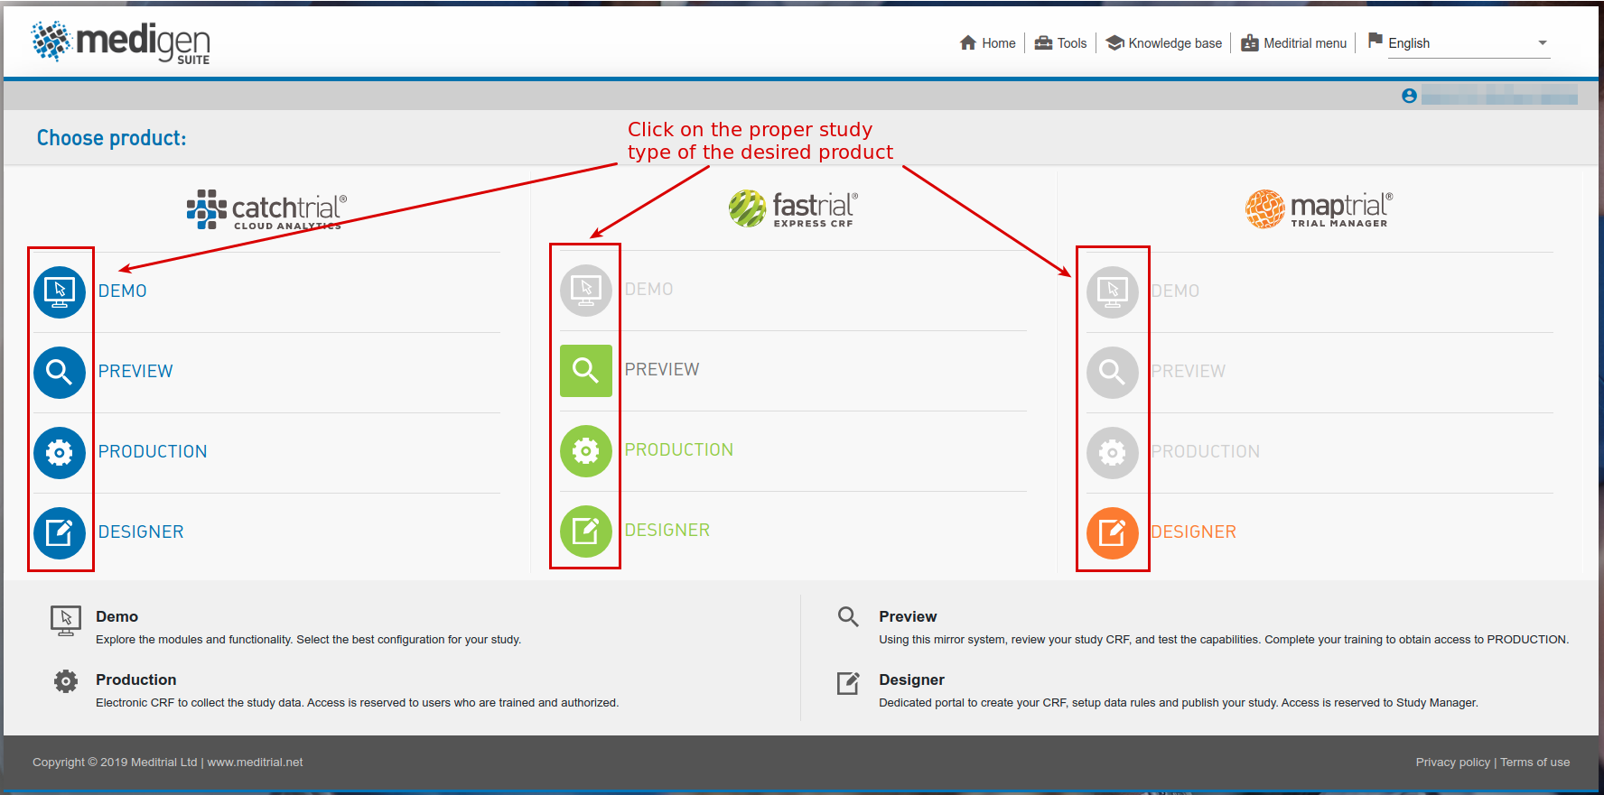This screenshot has height=795, width=1604.
Task: Open the Knowledge base menu item
Action: point(1163,43)
